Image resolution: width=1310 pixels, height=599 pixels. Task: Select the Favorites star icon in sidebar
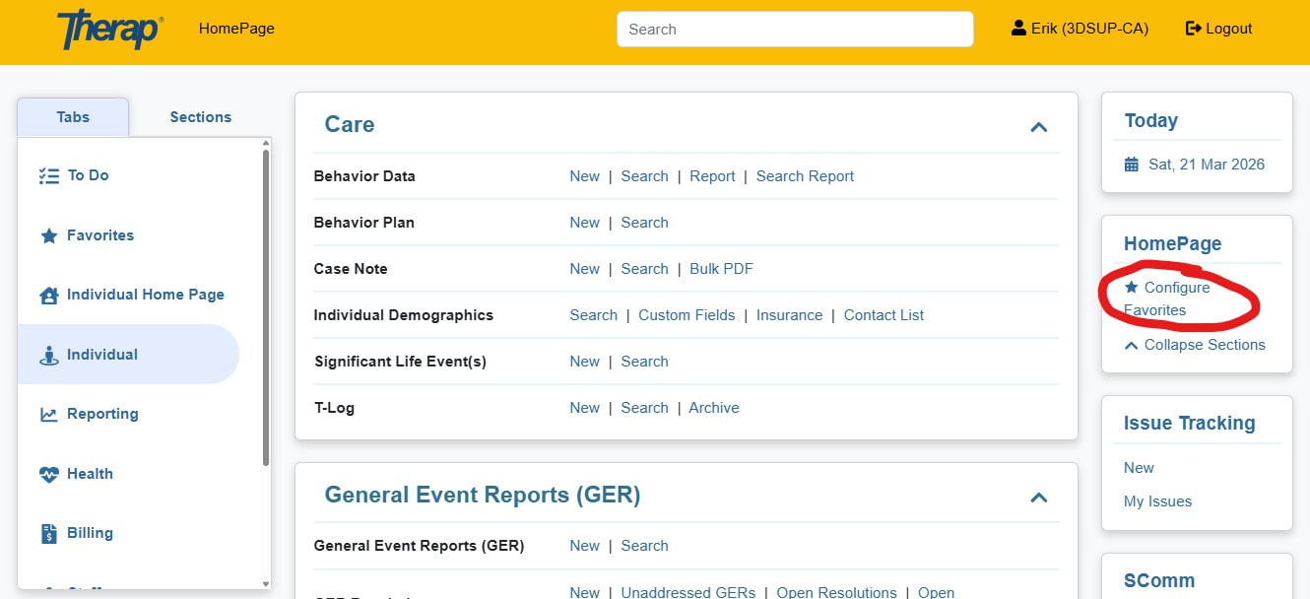pyautogui.click(x=48, y=235)
